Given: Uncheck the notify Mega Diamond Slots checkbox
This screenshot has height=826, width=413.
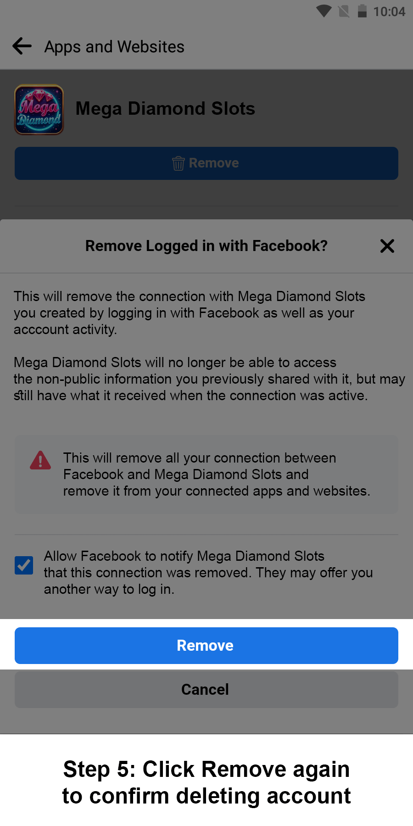Looking at the screenshot, I should [x=24, y=565].
